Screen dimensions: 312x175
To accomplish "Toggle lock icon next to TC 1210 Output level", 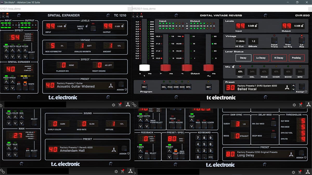I will tap(122, 26).
